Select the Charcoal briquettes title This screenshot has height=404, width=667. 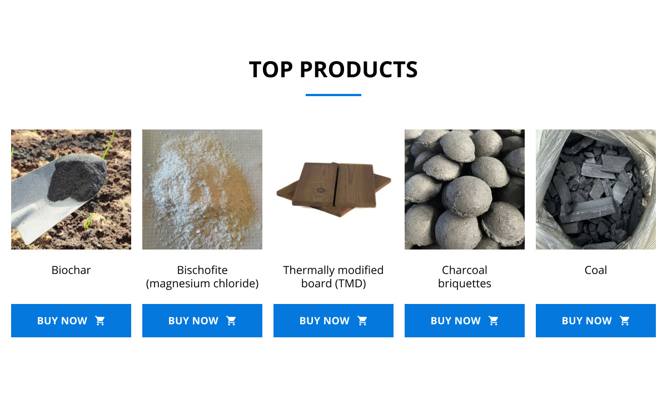coord(465,277)
